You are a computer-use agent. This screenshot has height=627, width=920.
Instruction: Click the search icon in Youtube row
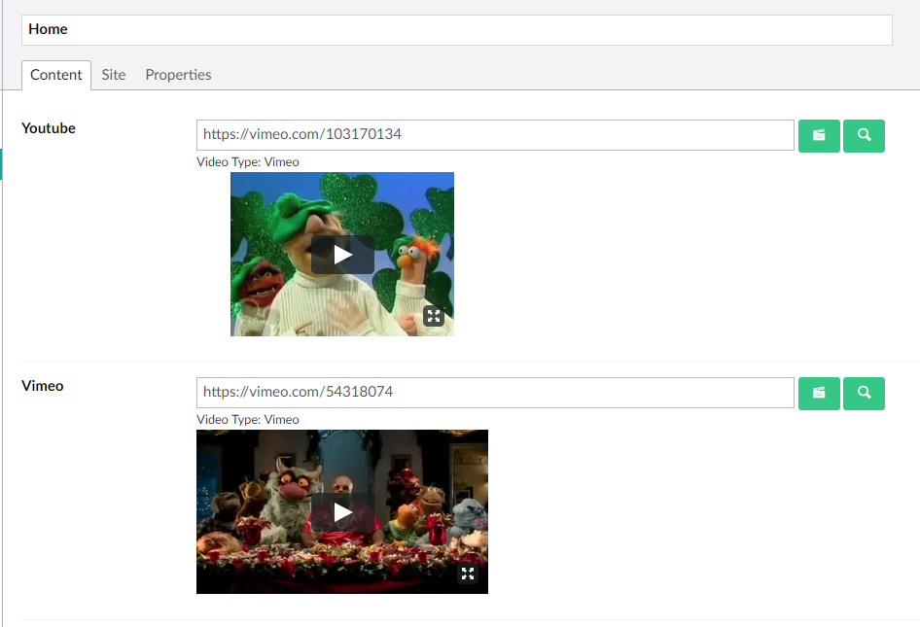pos(864,135)
